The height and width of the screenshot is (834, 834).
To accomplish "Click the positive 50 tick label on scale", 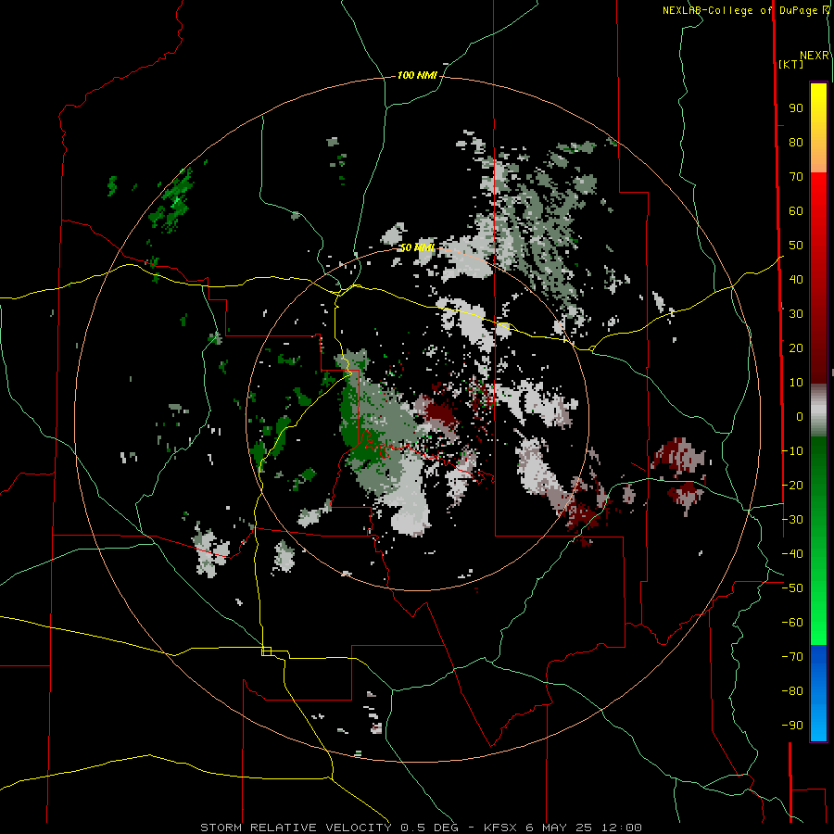I will click(x=796, y=246).
